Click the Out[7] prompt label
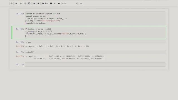Image resolution: width=178 pixels, height=100 pixels. click(x=20, y=56)
